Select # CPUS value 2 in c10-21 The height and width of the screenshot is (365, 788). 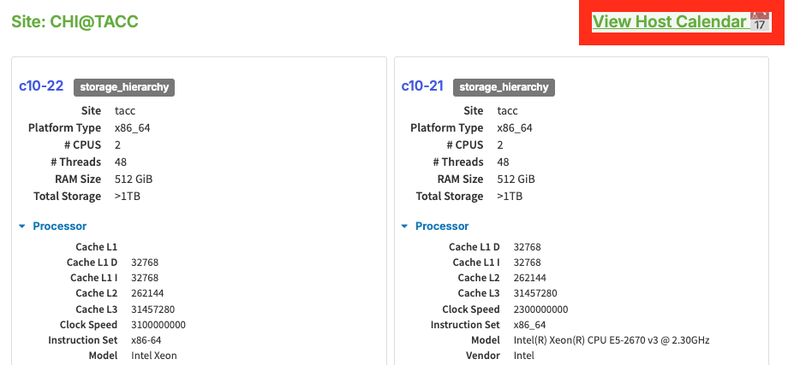(500, 145)
